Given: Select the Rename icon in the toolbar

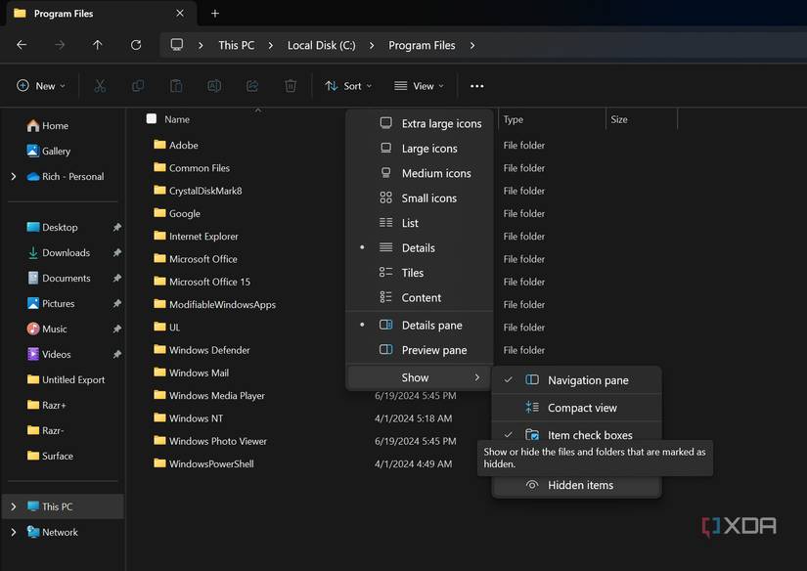Looking at the screenshot, I should [214, 86].
